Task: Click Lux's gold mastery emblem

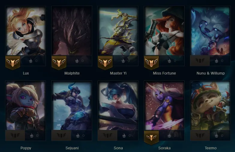Action: click(13, 63)
